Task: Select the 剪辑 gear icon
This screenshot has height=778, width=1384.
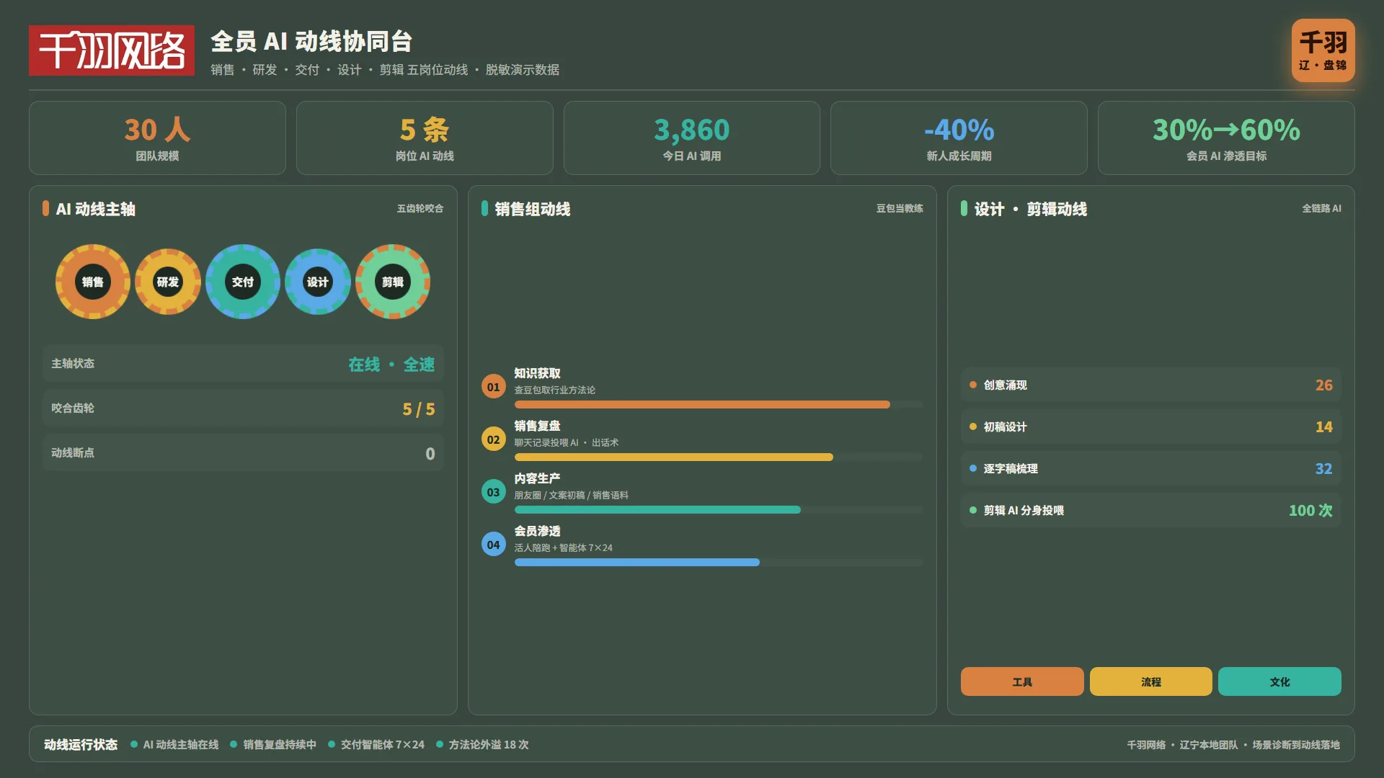Action: pyautogui.click(x=393, y=282)
